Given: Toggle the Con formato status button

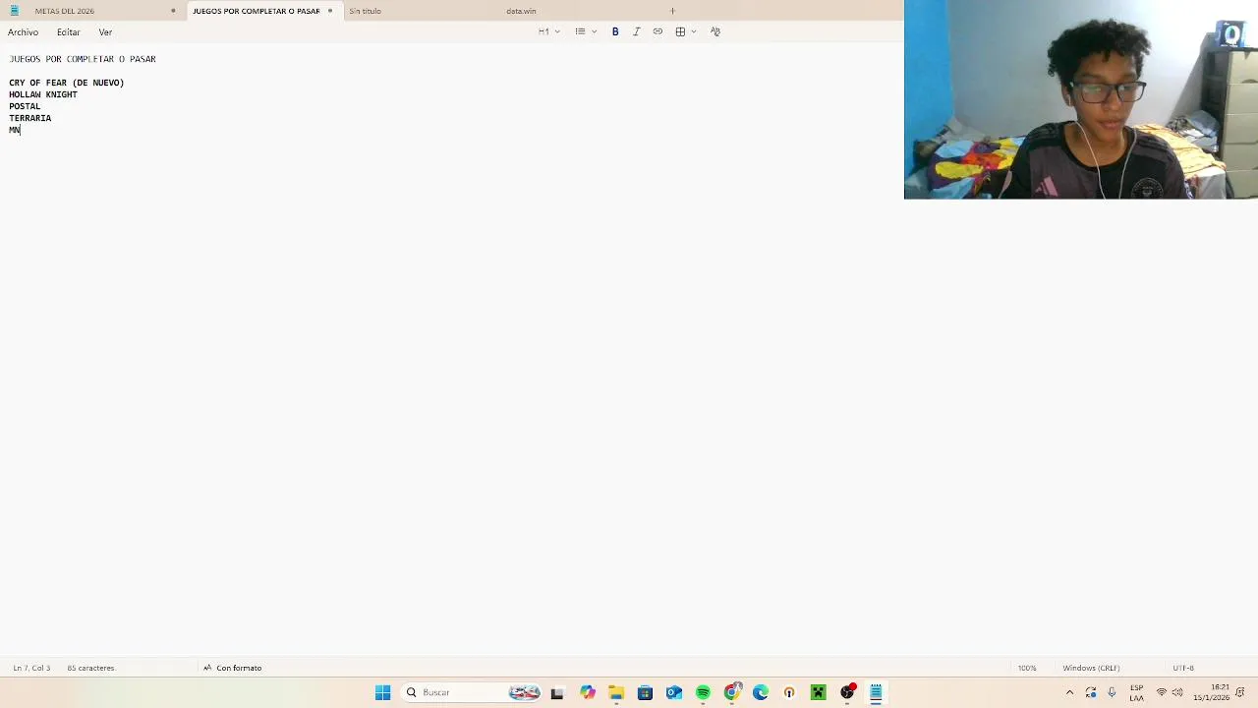Looking at the screenshot, I should [x=233, y=668].
